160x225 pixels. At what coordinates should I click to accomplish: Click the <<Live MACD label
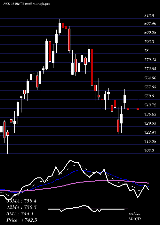135,217
